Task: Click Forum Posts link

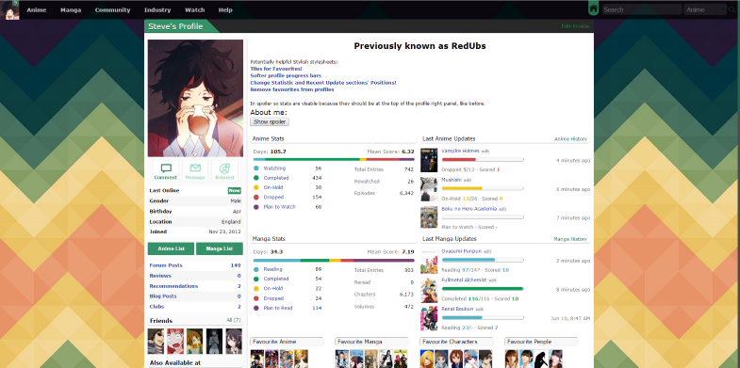Action: [x=166, y=265]
